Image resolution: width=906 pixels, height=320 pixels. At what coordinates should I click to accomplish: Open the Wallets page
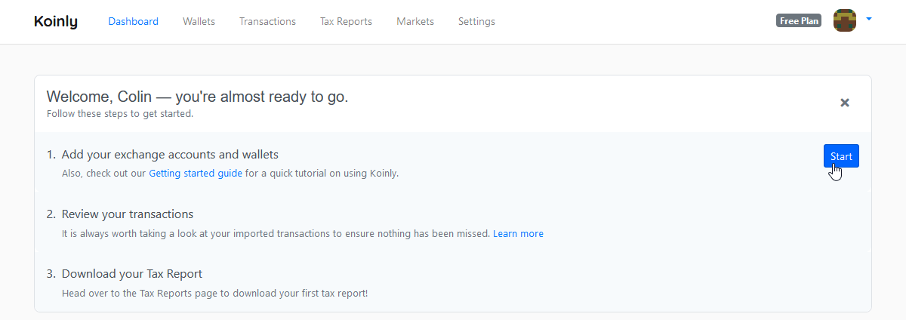(x=199, y=21)
